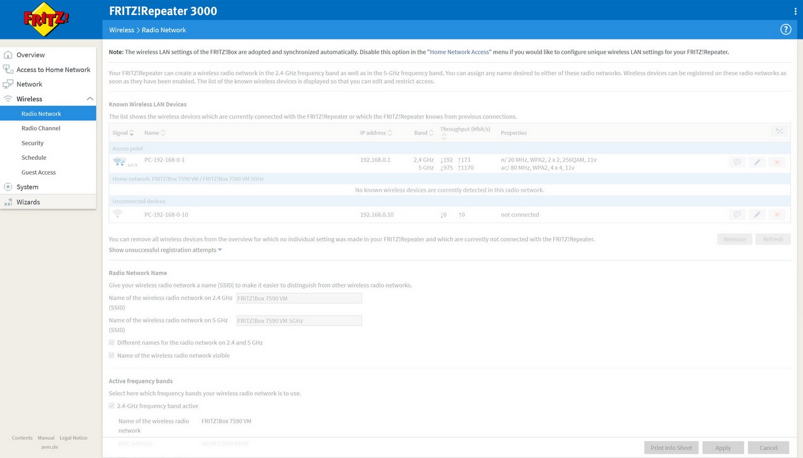The width and height of the screenshot is (803, 458).
Task: Open Home Network Access link in note
Action: point(459,52)
